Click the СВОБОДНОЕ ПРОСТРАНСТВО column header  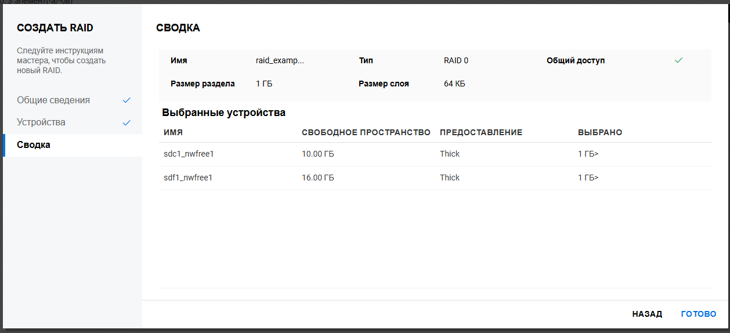tap(366, 132)
